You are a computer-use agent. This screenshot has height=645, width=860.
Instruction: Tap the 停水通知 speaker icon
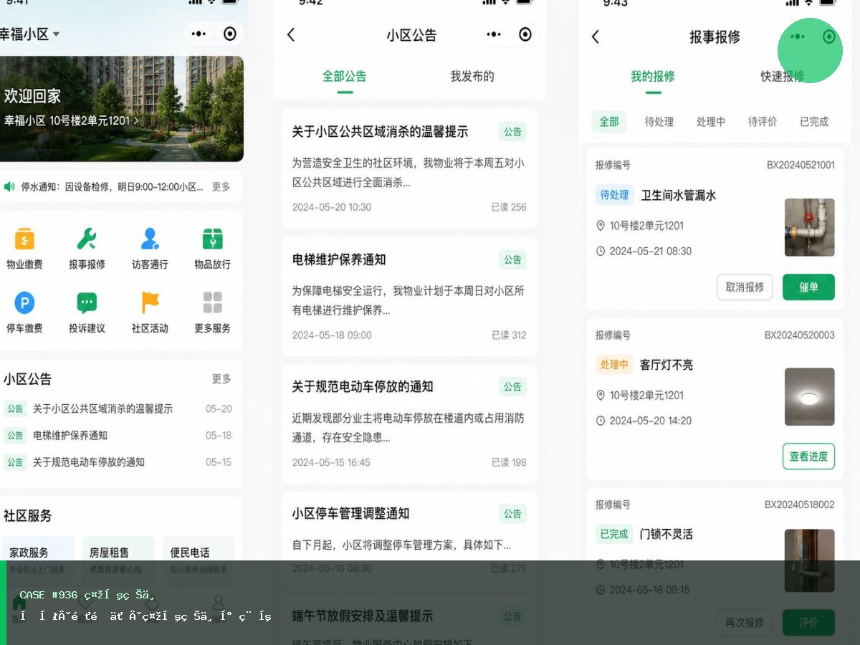(x=9, y=186)
